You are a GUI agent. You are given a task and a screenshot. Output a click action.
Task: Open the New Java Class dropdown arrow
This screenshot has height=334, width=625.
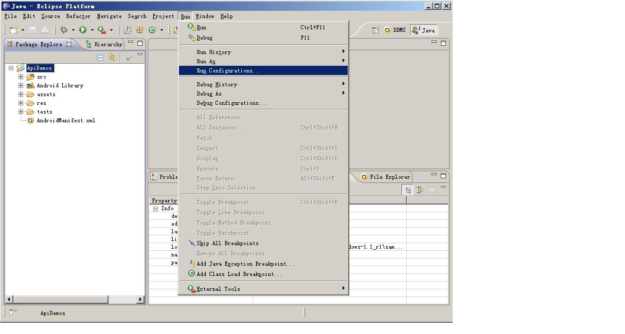162,30
